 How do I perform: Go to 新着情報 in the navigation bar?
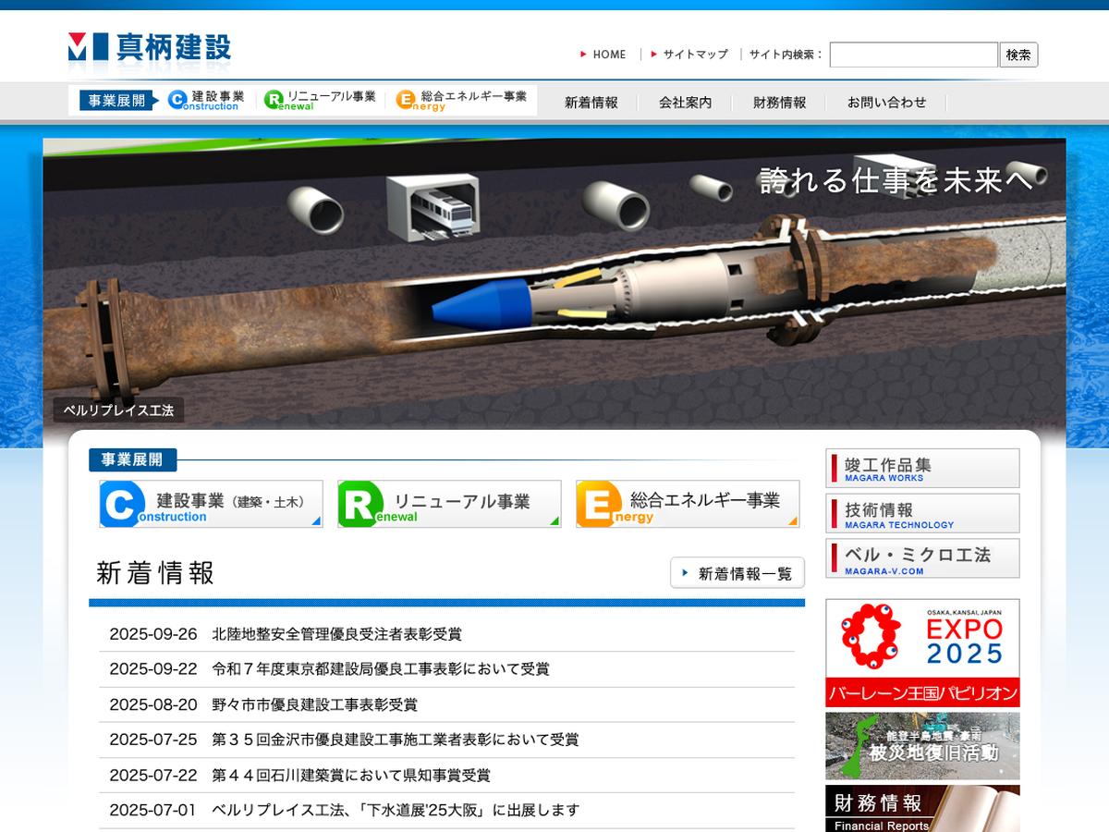tap(591, 103)
